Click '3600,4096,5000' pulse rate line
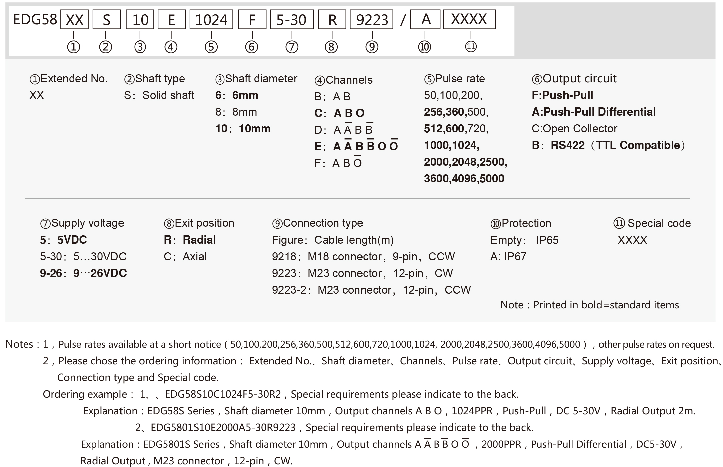 [464, 179]
